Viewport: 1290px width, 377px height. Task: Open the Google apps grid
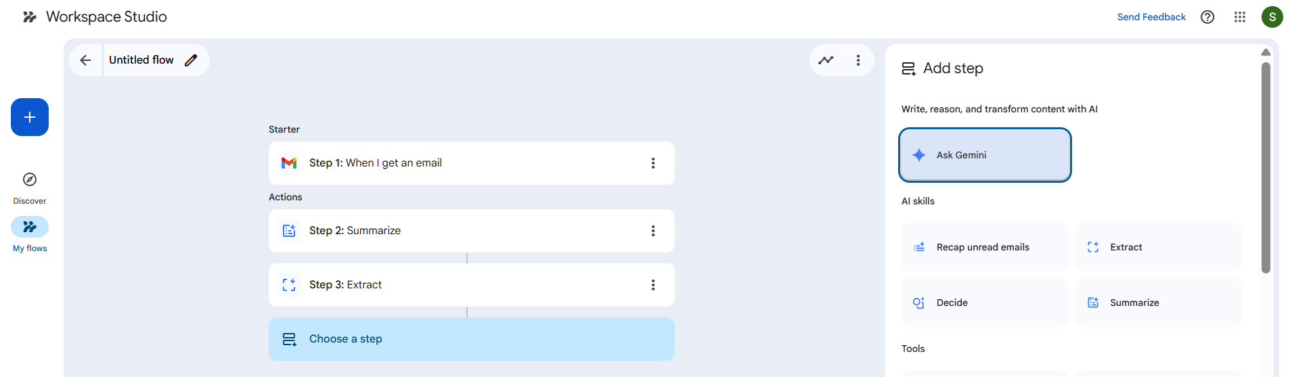click(1239, 17)
